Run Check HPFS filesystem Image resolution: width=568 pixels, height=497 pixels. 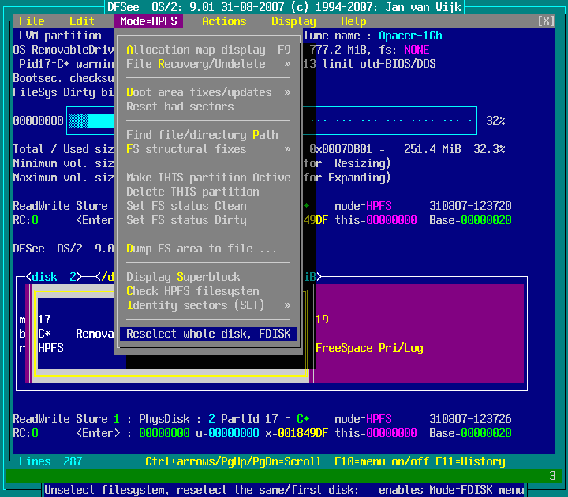(x=192, y=291)
